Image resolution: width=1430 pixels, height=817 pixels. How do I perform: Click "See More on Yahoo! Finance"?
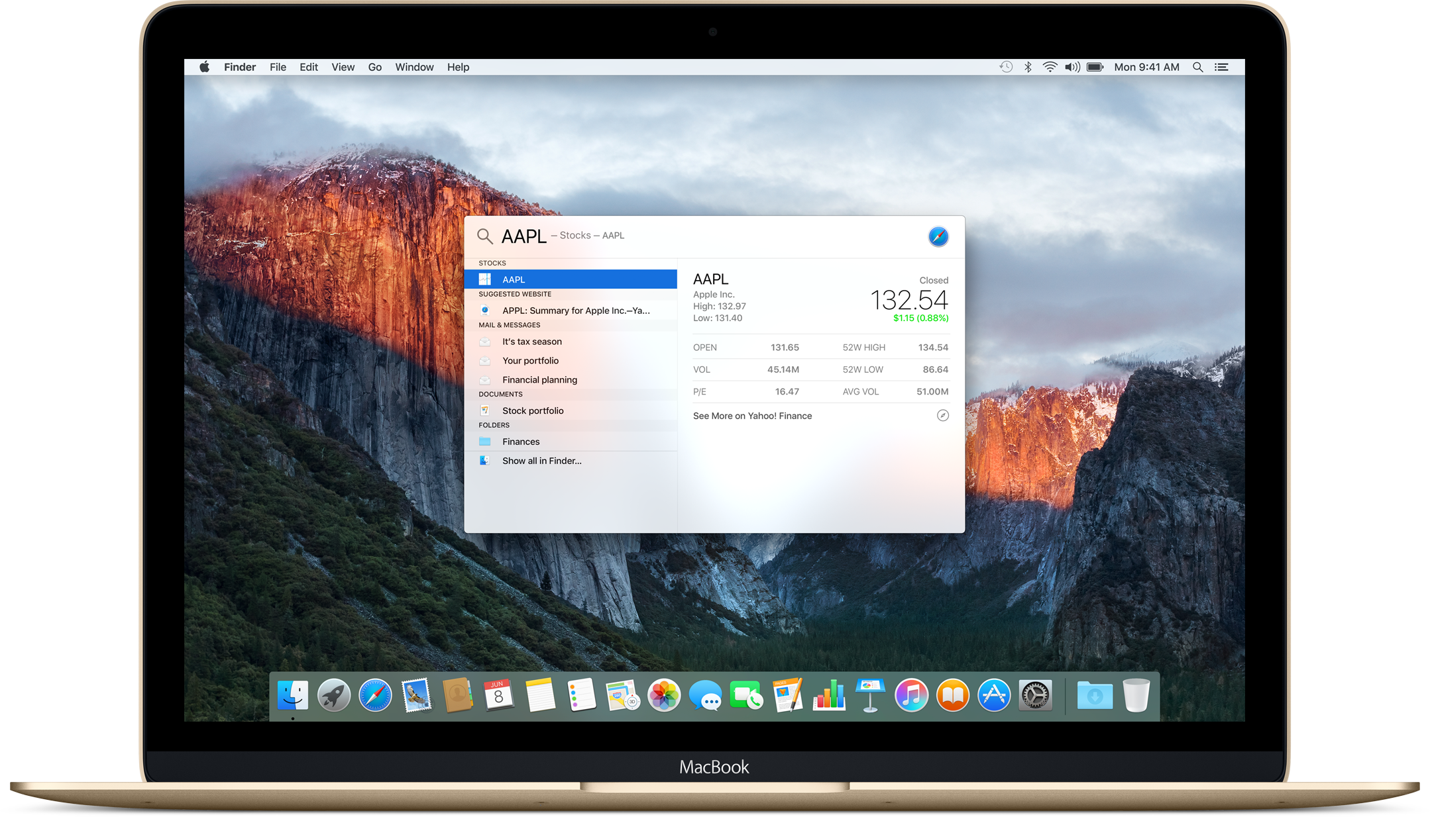(752, 415)
